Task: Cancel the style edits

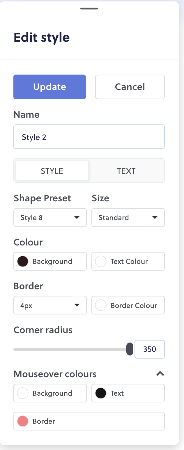Action: tap(130, 87)
